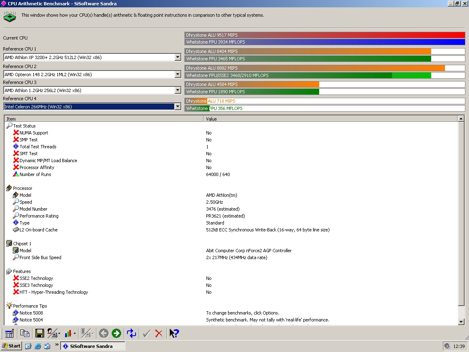Open the Reference CPU 2 dropdown arrow
This screenshot has height=352, width=469.
click(178, 74)
